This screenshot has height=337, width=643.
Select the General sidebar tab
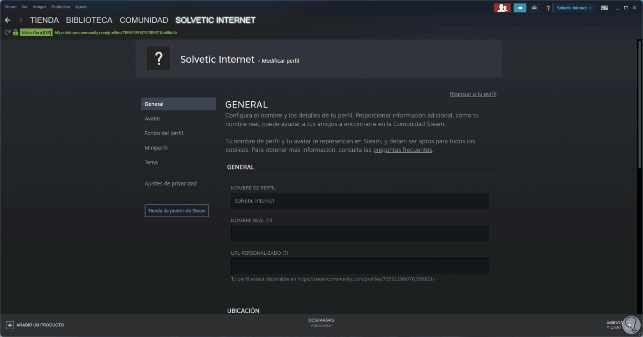pyautogui.click(x=178, y=104)
